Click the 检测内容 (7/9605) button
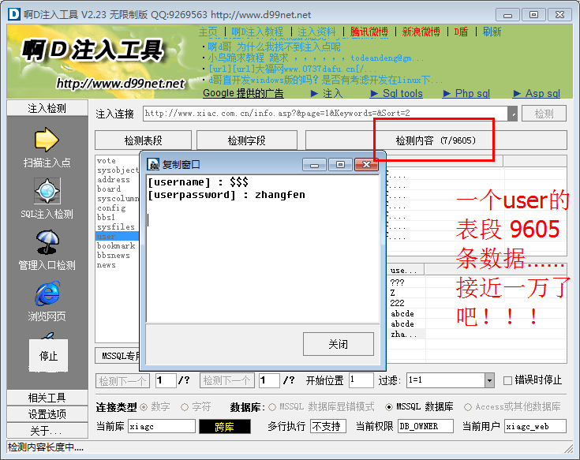 point(436,140)
